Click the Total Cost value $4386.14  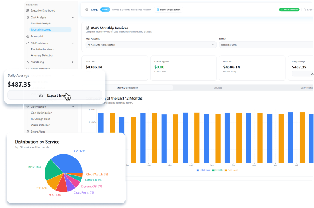94,67
